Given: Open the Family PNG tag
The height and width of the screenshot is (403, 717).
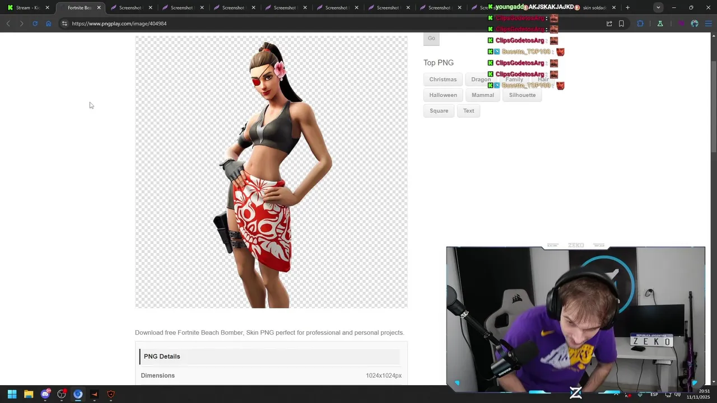Looking at the screenshot, I should 514,79.
